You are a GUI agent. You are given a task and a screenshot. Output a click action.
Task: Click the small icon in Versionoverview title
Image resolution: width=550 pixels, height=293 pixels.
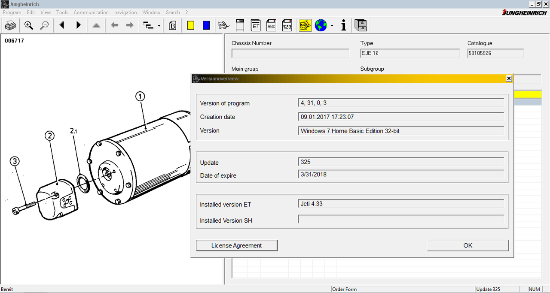196,79
